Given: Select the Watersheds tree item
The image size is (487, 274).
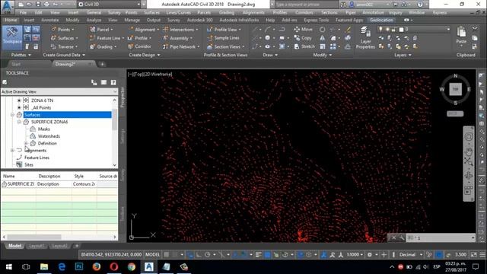Looking at the screenshot, I should coord(49,136).
